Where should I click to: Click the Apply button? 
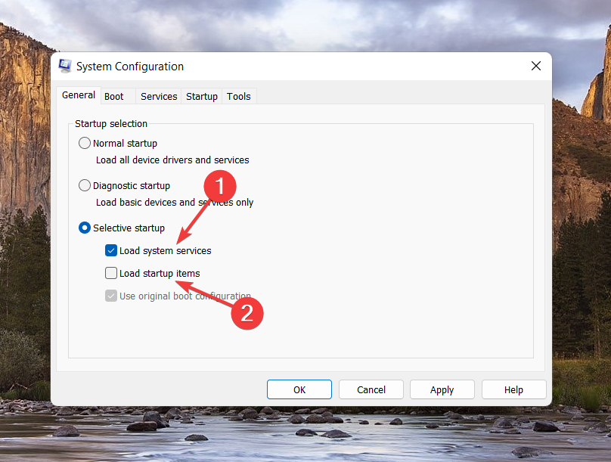click(442, 389)
